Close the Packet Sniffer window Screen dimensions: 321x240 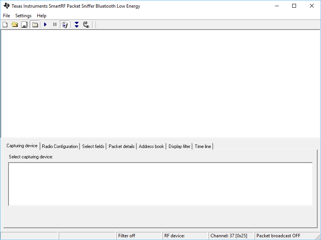click(312, 6)
